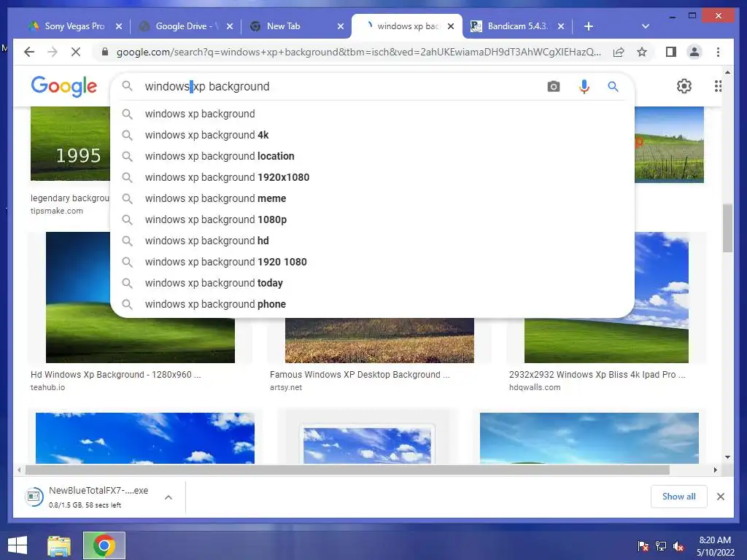This screenshot has width=747, height=560.
Task: Close the downloads bar
Action: pyautogui.click(x=720, y=497)
